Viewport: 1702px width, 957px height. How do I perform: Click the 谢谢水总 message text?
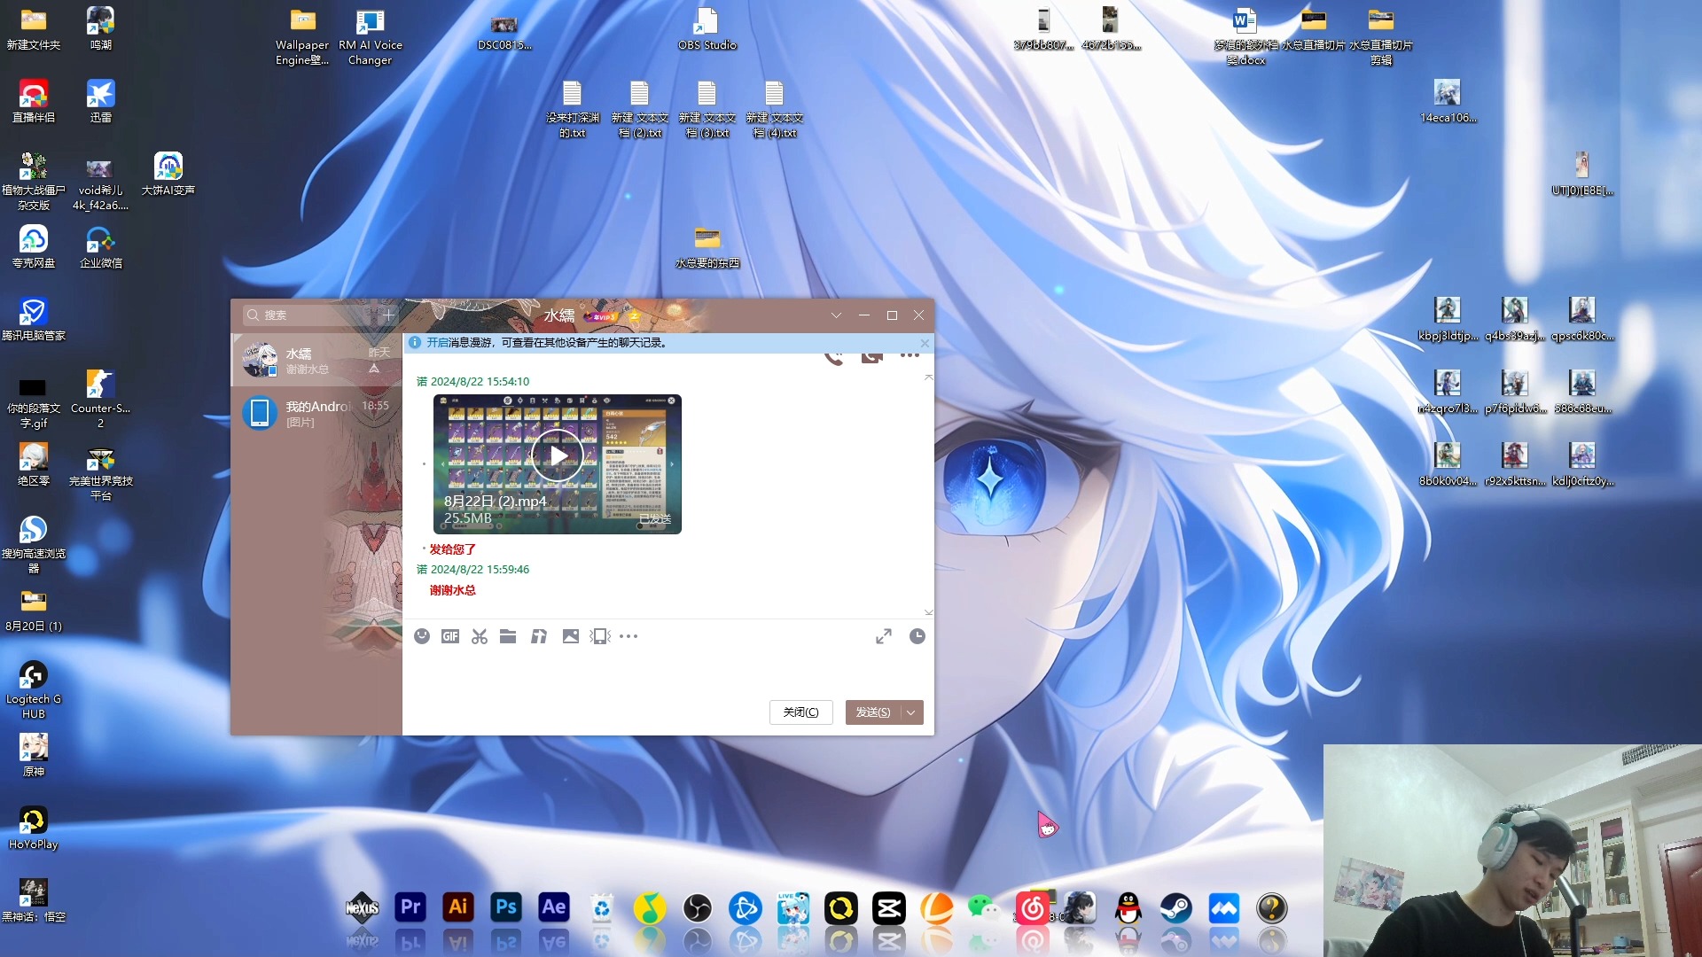point(453,590)
